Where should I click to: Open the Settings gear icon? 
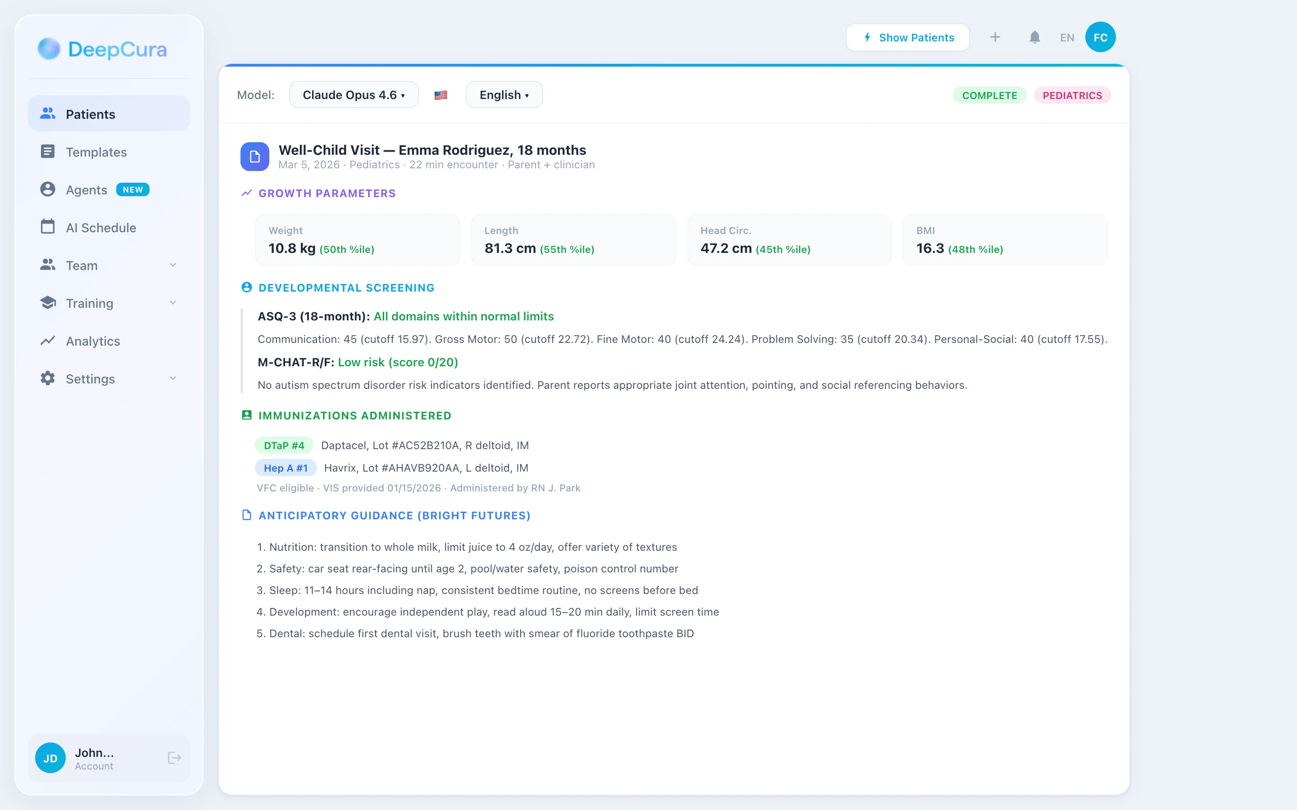(x=48, y=379)
